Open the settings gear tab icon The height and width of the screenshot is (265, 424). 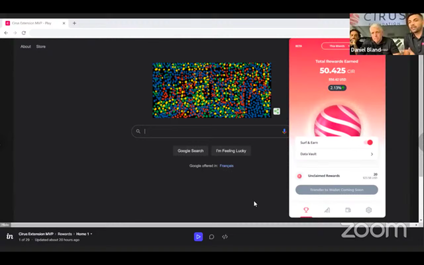(x=369, y=210)
